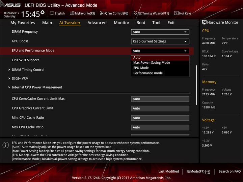Image resolution: width=243 pixels, height=182 pixels.
Task: Switch to My Favorites tab
Action: click(x=23, y=23)
